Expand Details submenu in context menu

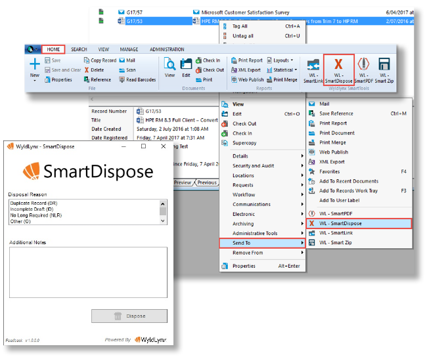[263, 156]
